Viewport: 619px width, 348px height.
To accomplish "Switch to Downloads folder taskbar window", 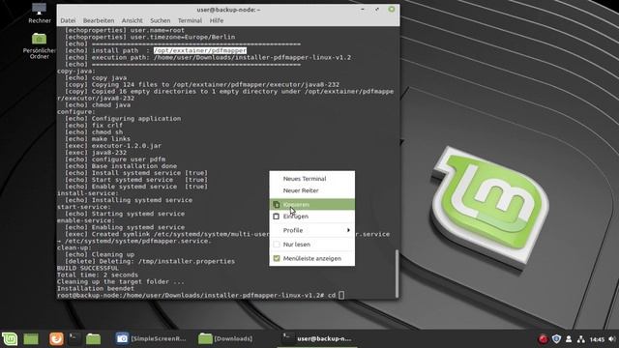I will 225,338.
